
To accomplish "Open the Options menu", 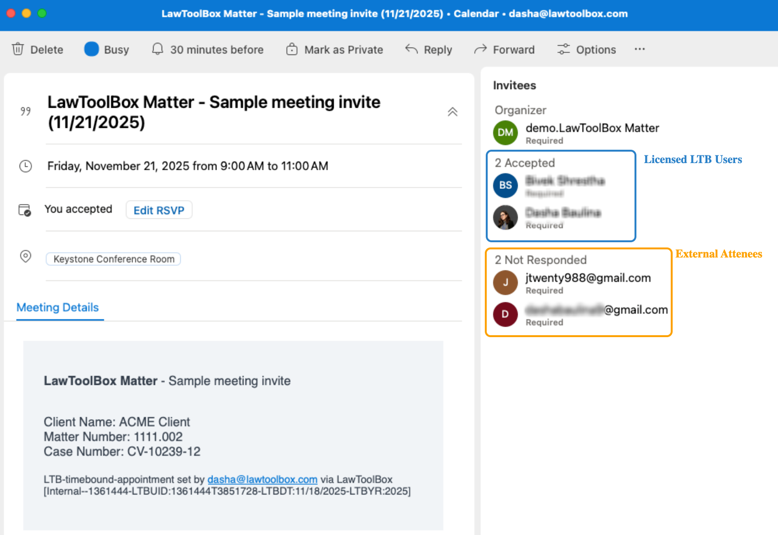I will (587, 50).
